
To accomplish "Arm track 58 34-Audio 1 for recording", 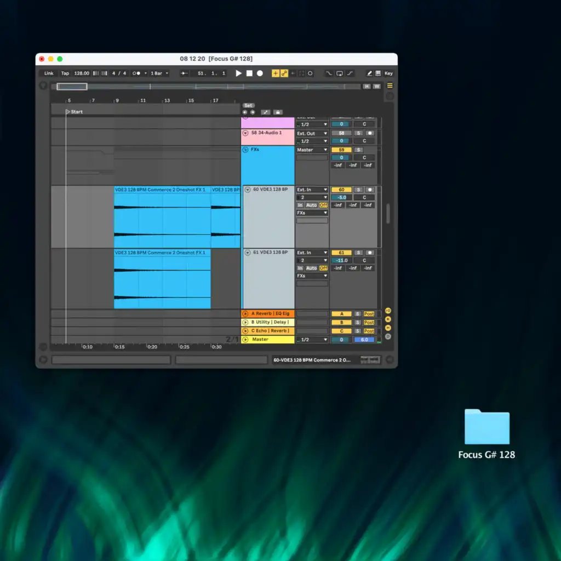I will 370,133.
